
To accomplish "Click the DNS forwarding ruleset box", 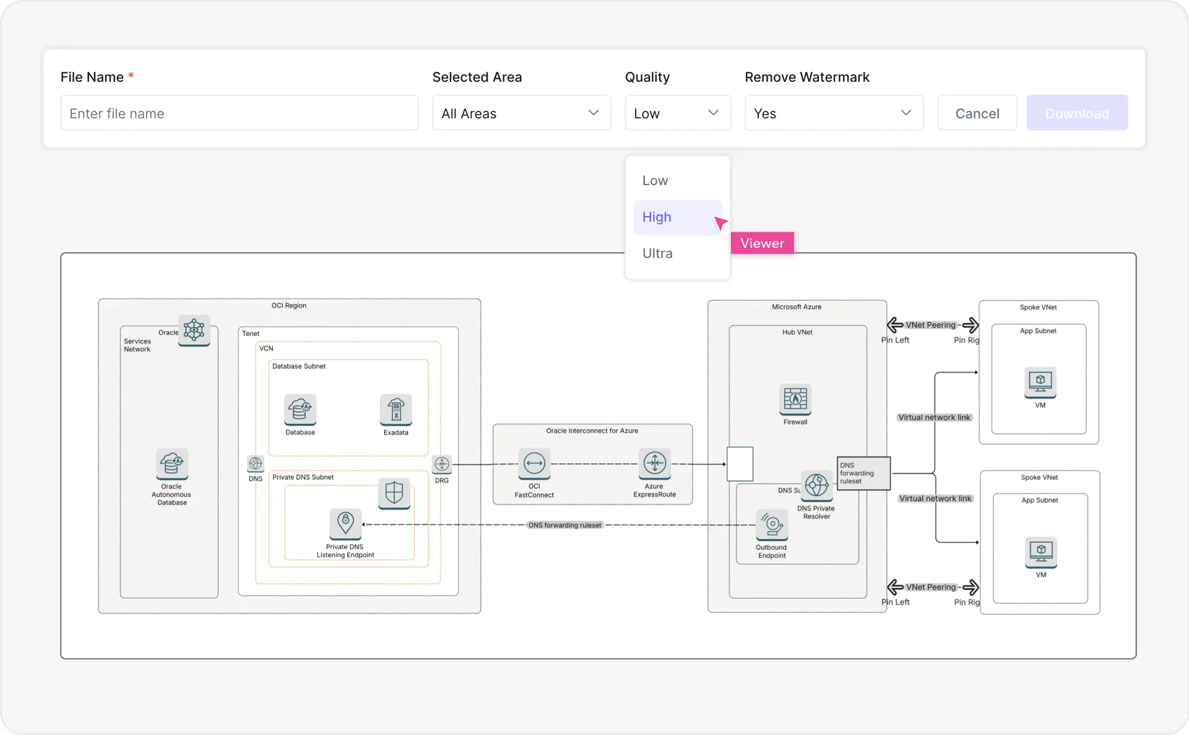I will 863,473.
